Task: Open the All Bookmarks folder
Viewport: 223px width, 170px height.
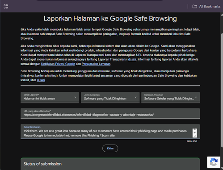Action: [206, 6]
